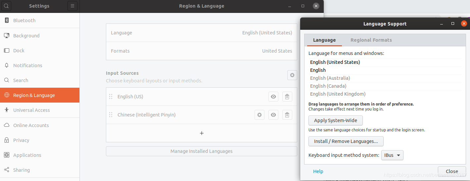
Task: Delete the English (US) input source
Action: point(287,97)
